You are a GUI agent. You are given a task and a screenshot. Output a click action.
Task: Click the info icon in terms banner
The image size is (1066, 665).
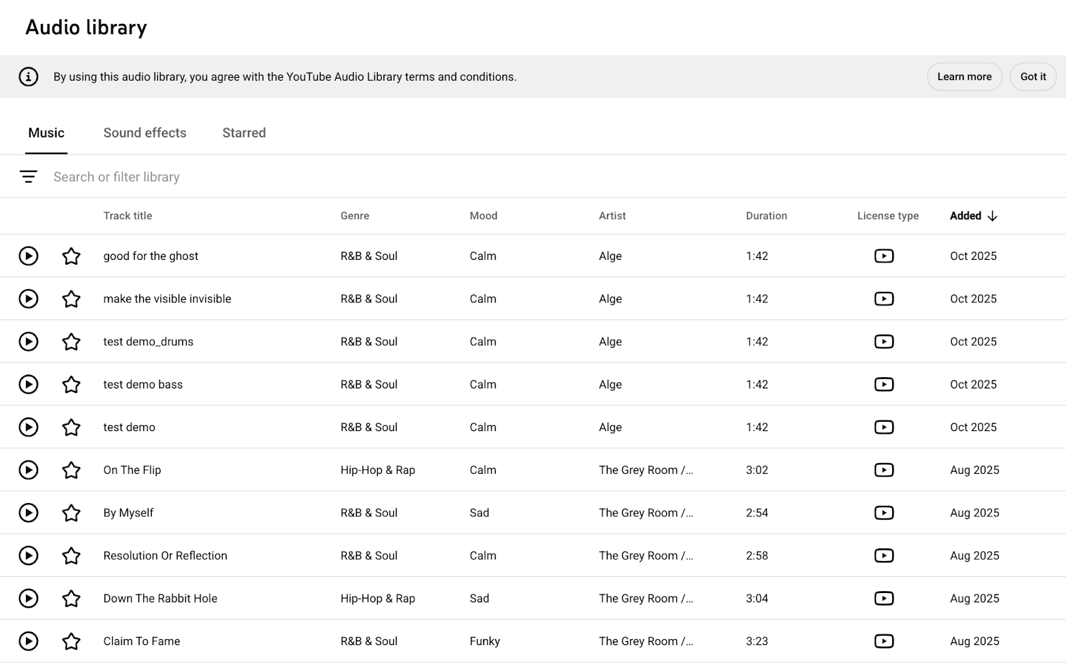click(x=27, y=77)
